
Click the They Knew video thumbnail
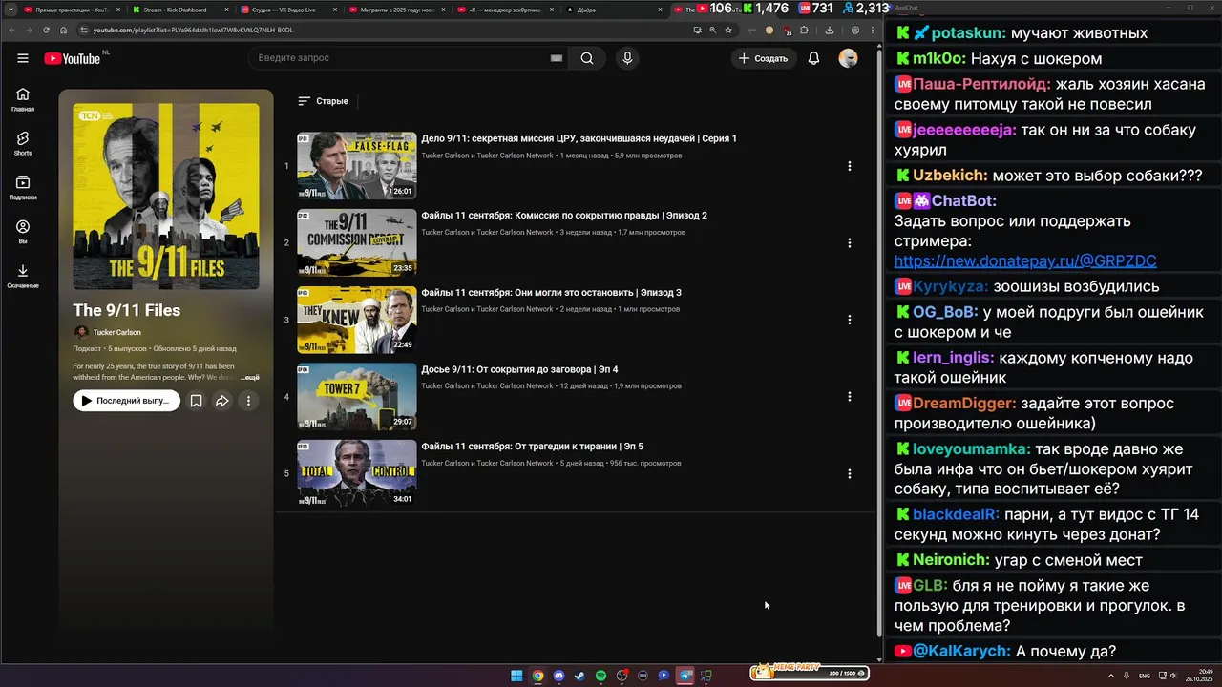pos(356,320)
